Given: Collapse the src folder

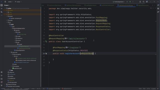Looking at the screenshot, I should (7, 22).
